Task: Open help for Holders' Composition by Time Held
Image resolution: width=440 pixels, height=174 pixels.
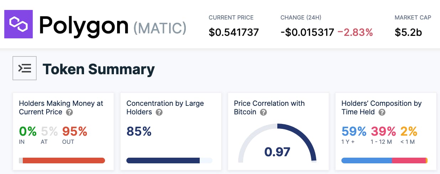Action: tap(382, 112)
